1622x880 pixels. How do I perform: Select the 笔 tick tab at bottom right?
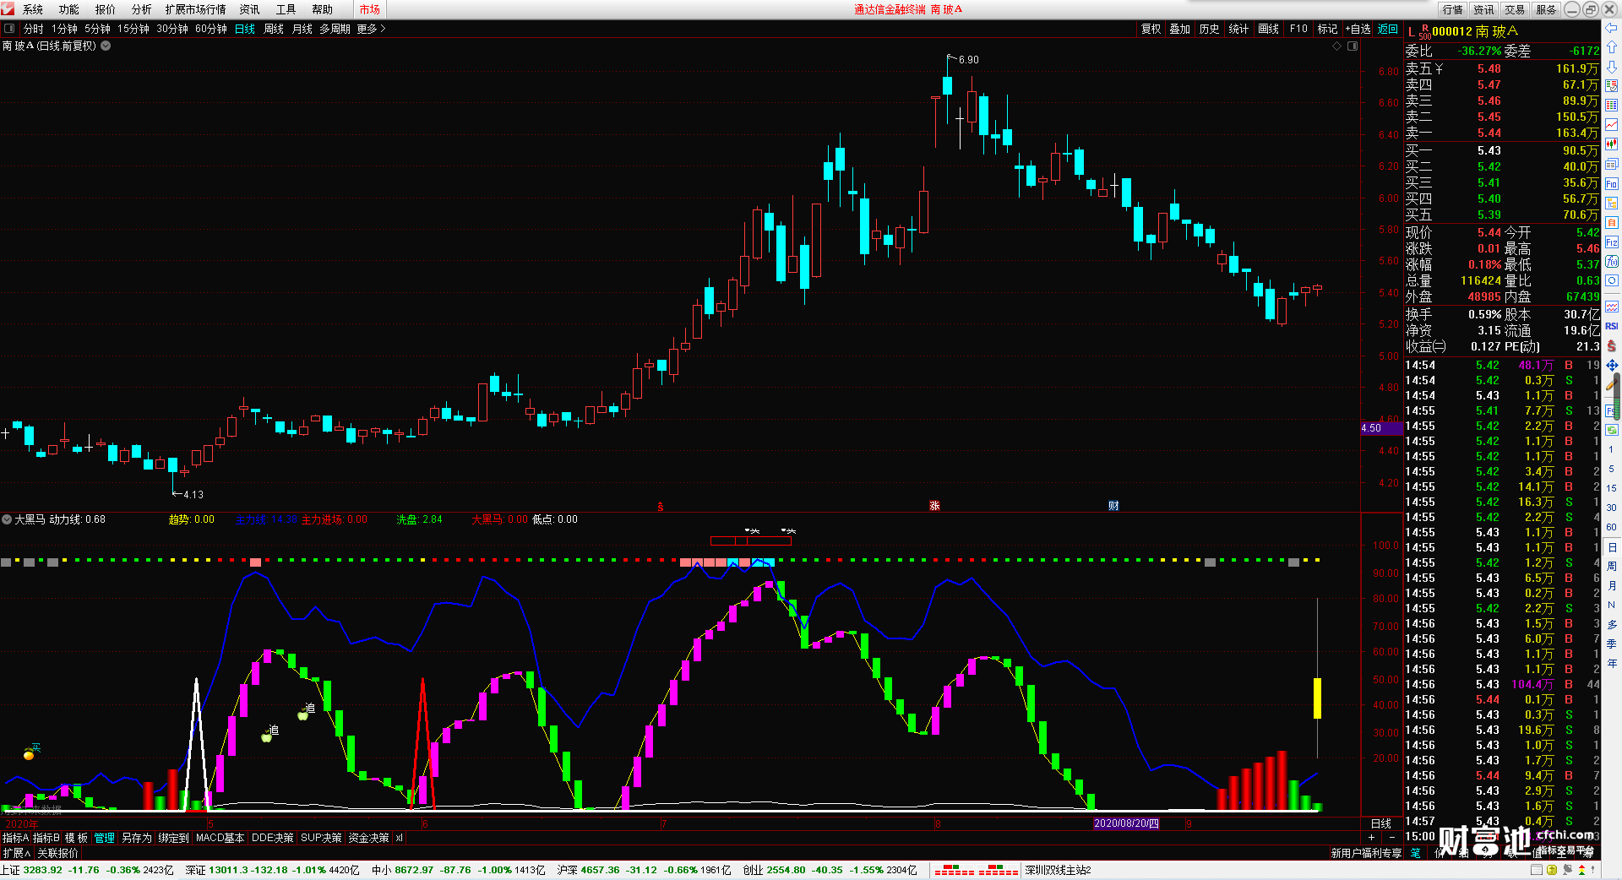coord(1416,853)
